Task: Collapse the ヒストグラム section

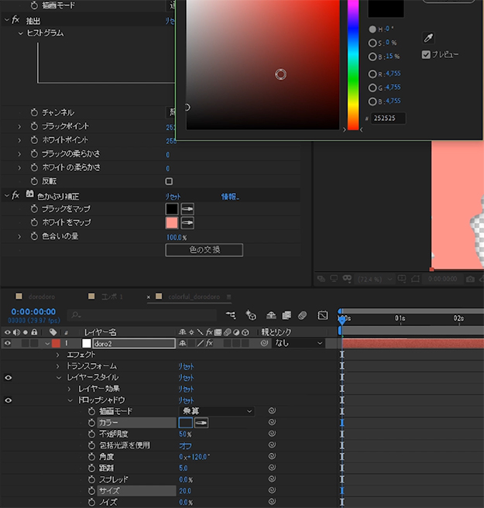Action: [x=21, y=33]
